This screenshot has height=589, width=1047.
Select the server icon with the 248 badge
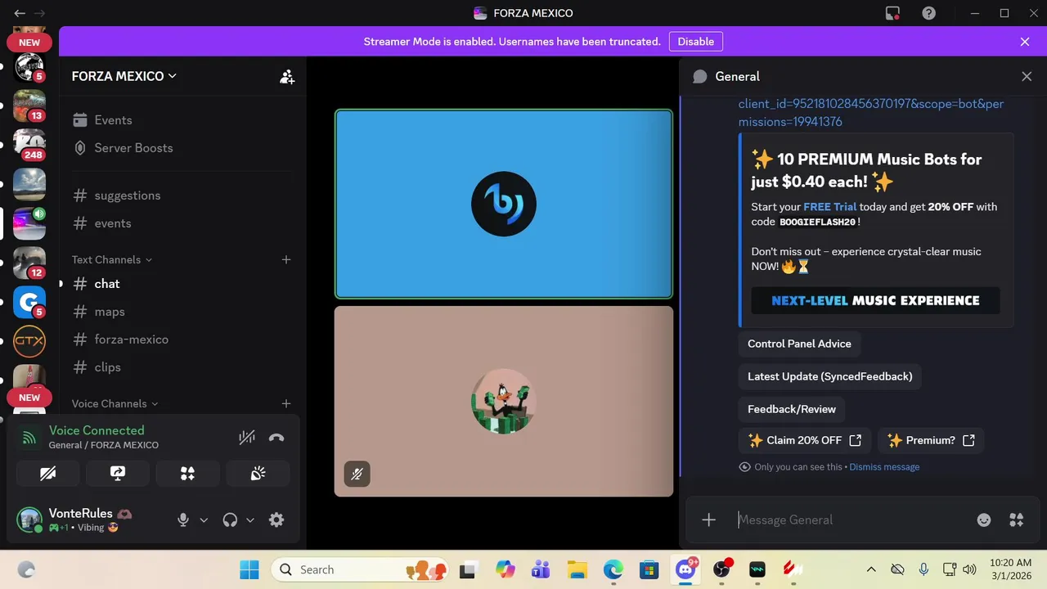click(29, 145)
